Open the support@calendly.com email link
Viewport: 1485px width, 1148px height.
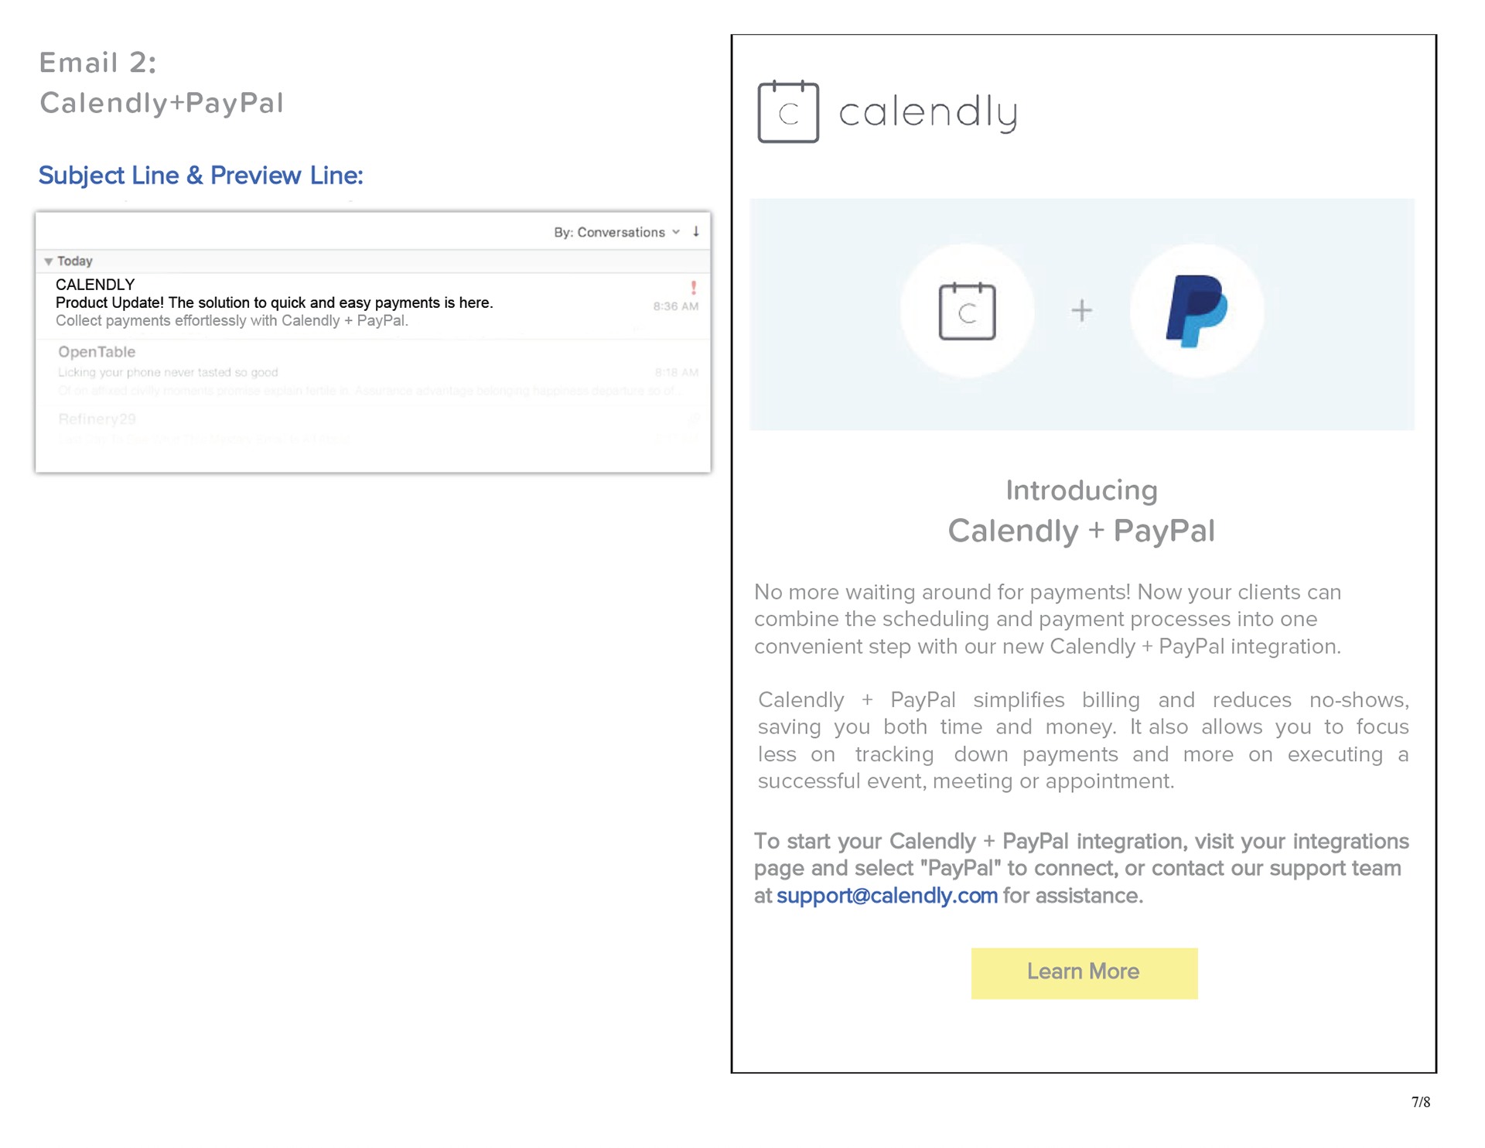[886, 896]
